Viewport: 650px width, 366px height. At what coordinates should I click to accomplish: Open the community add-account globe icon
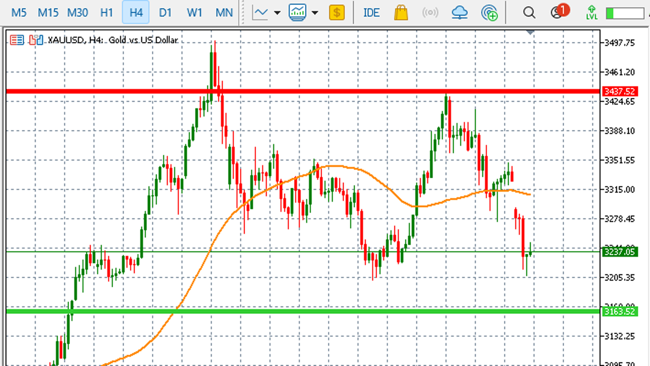[x=490, y=13]
